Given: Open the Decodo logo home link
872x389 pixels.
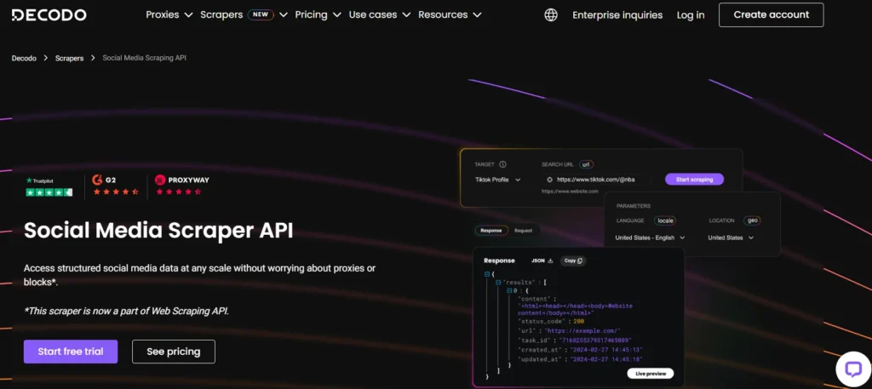Looking at the screenshot, I should [49, 15].
